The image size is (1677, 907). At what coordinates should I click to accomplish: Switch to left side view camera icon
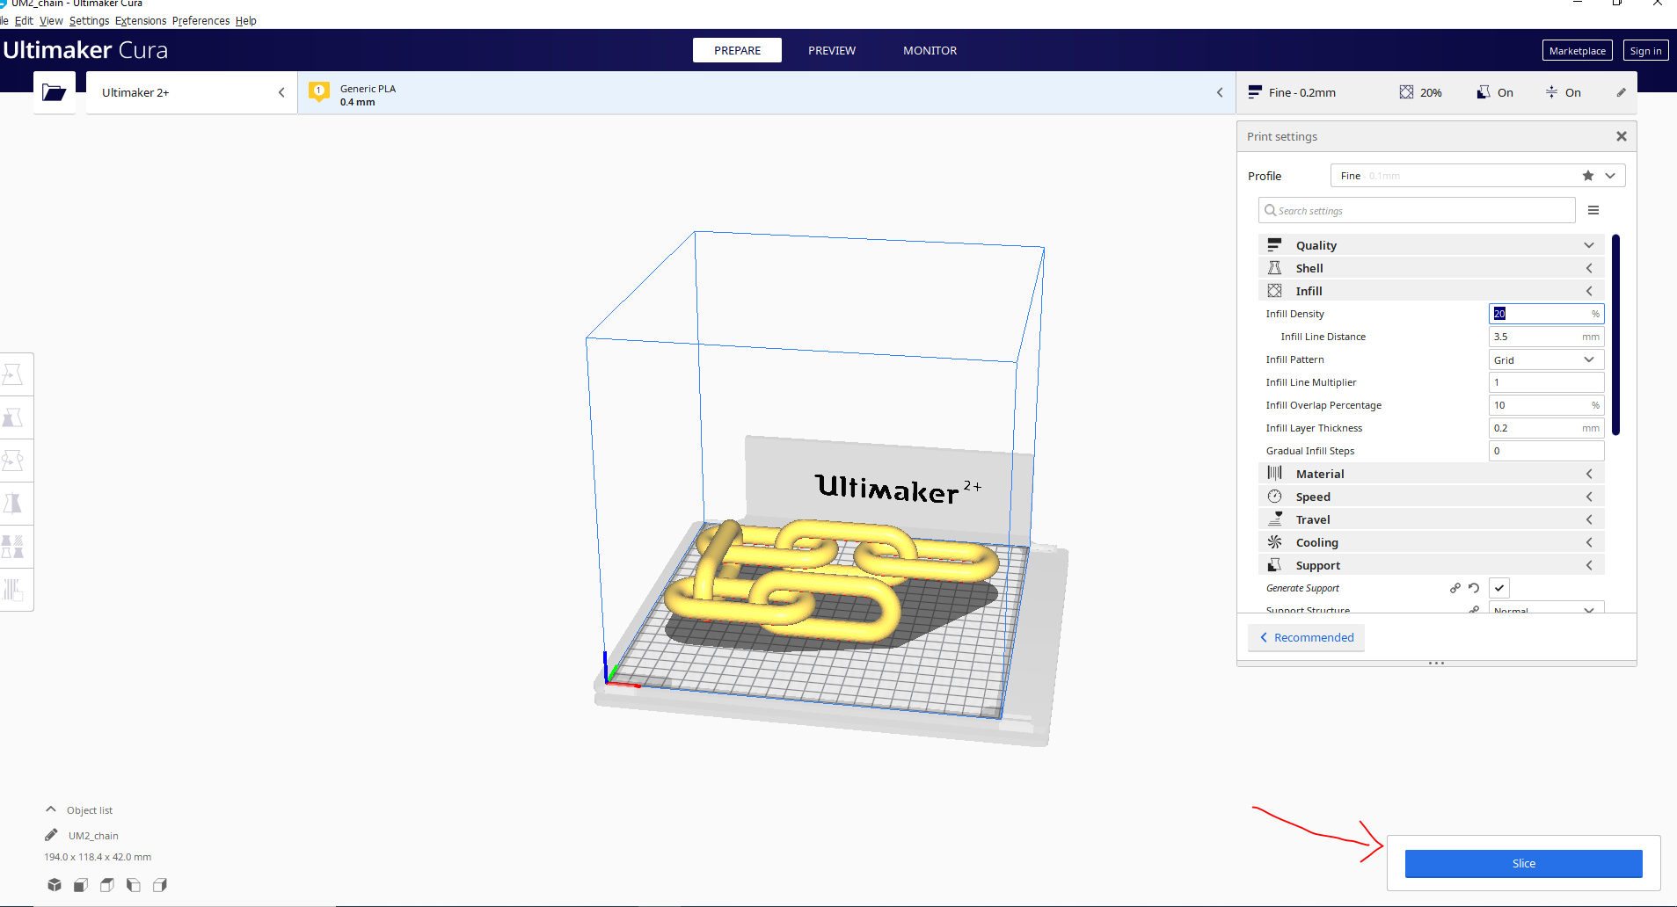pyautogui.click(x=134, y=885)
